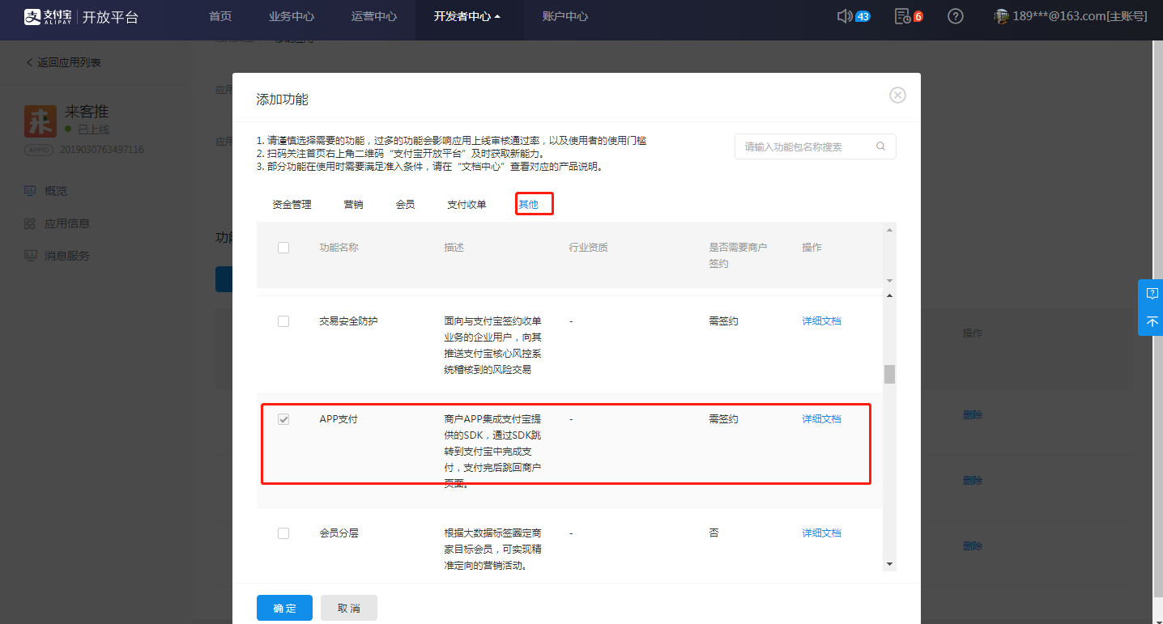This screenshot has width=1163, height=624.
Task: Click 返回应用列表 back link
Action: (x=63, y=62)
